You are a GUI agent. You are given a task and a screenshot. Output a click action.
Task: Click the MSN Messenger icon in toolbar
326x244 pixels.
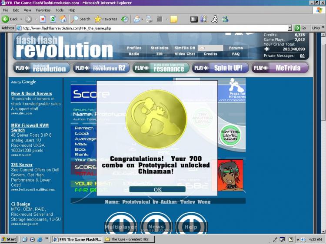coord(225,19)
